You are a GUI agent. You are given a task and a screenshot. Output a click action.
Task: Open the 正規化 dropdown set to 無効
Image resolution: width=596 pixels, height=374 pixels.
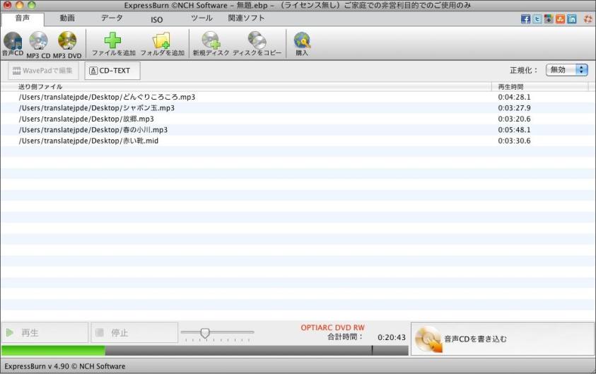[x=567, y=70]
